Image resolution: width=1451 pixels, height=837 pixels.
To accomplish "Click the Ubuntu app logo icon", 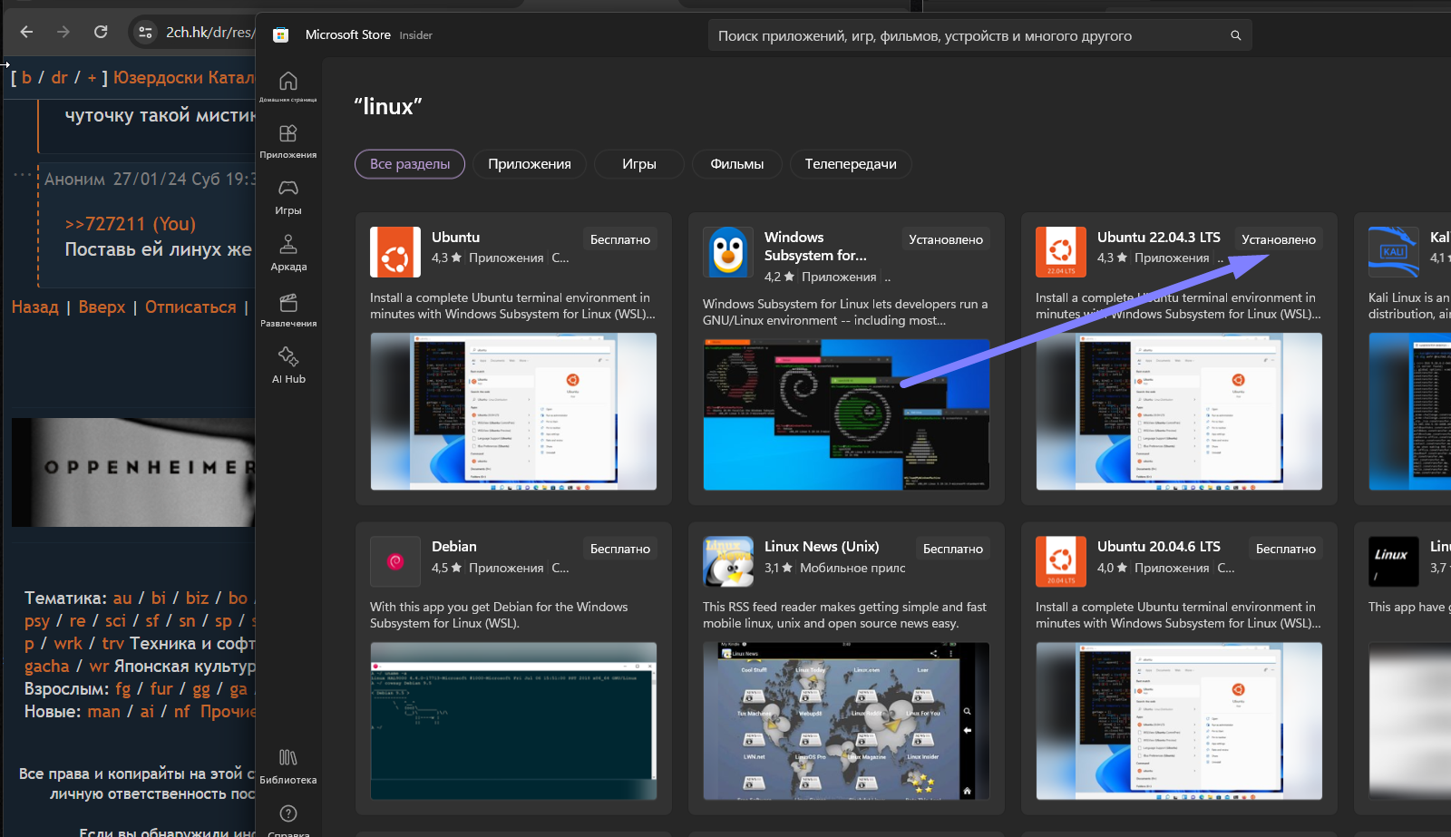I will (x=394, y=251).
